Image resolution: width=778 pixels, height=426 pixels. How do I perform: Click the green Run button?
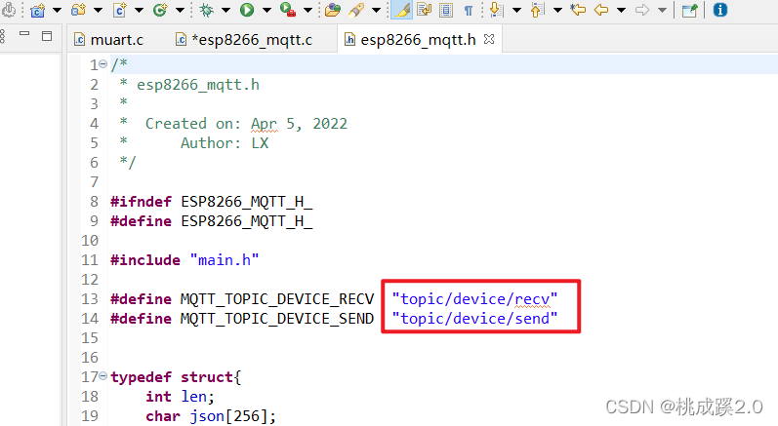click(247, 10)
